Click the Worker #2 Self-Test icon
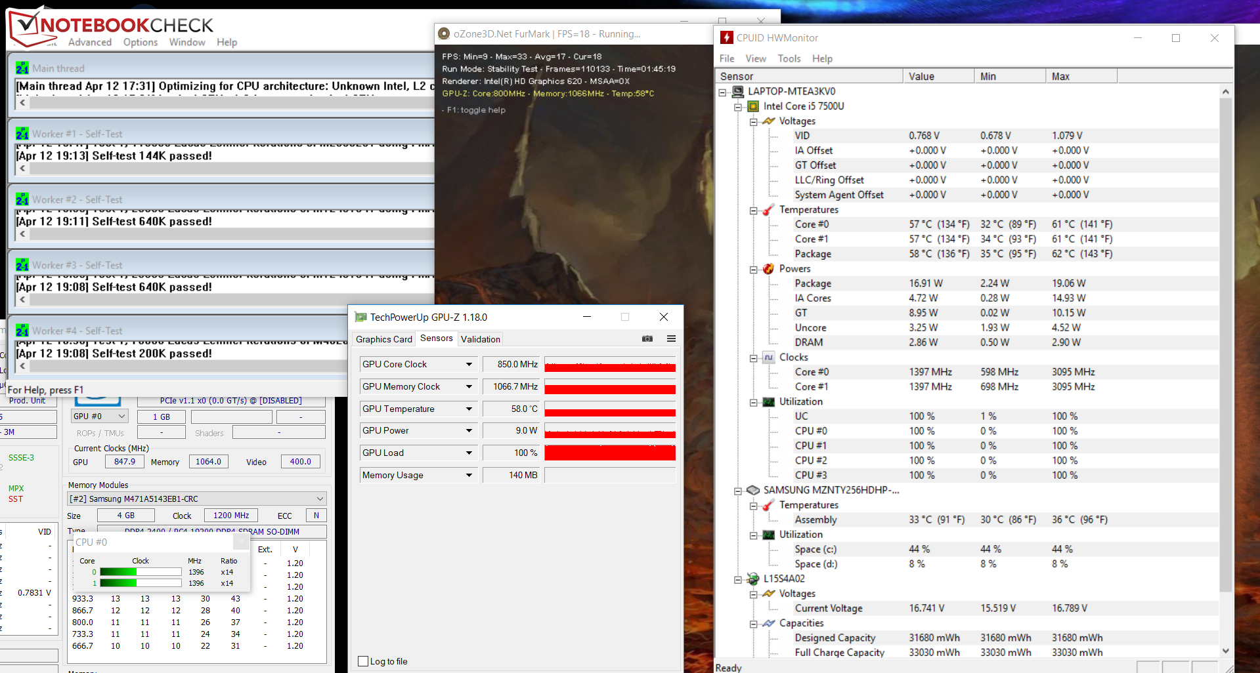Screen dimensions: 1260x673 pos(22,199)
